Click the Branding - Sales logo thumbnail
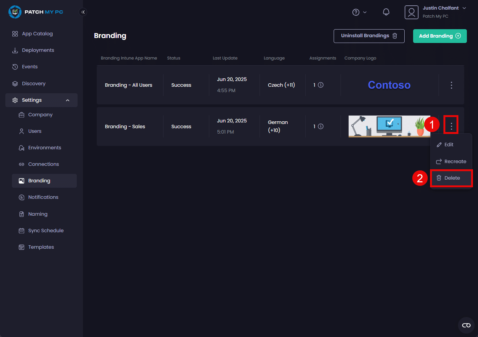 pos(389,127)
